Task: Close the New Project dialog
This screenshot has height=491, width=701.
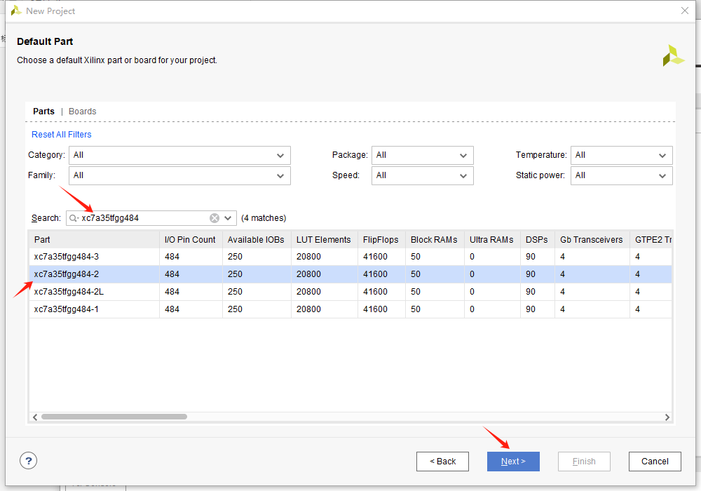Action: (x=684, y=11)
